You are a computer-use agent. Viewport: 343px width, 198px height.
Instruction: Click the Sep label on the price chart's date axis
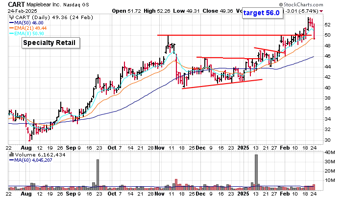[71, 148]
